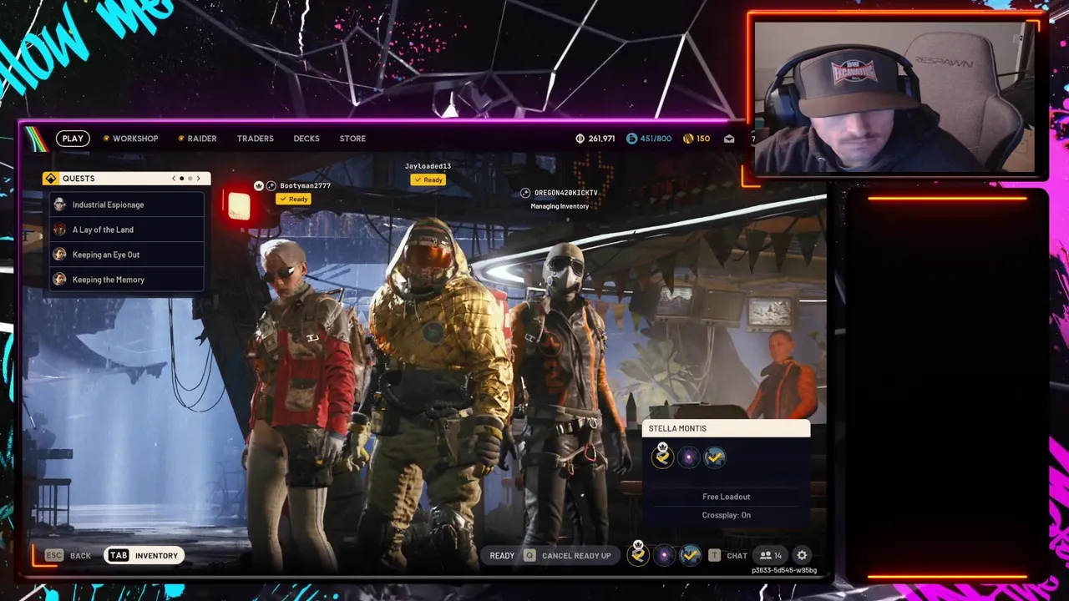The width and height of the screenshot is (1069, 601).
Task: Click the QUESTS panel title
Action: 79,179
